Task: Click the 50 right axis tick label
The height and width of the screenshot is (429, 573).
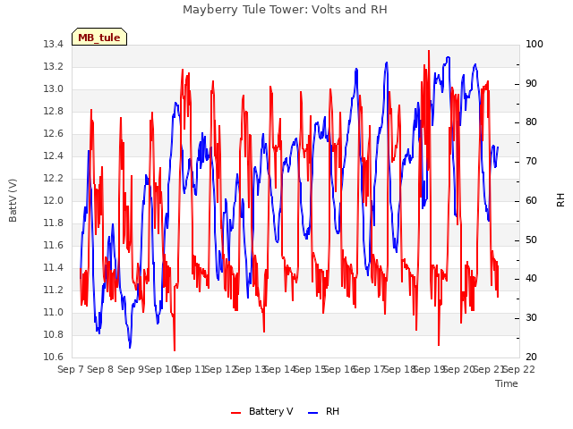Action: tap(531, 240)
